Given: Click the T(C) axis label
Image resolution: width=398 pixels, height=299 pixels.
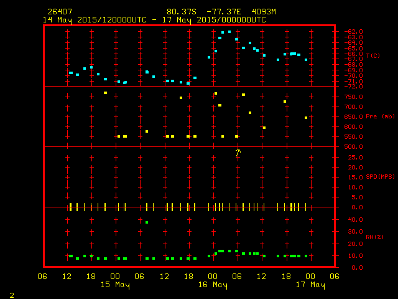Looking at the screenshot, I should 373,55.
